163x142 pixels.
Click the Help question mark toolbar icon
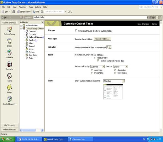tap(69, 12)
